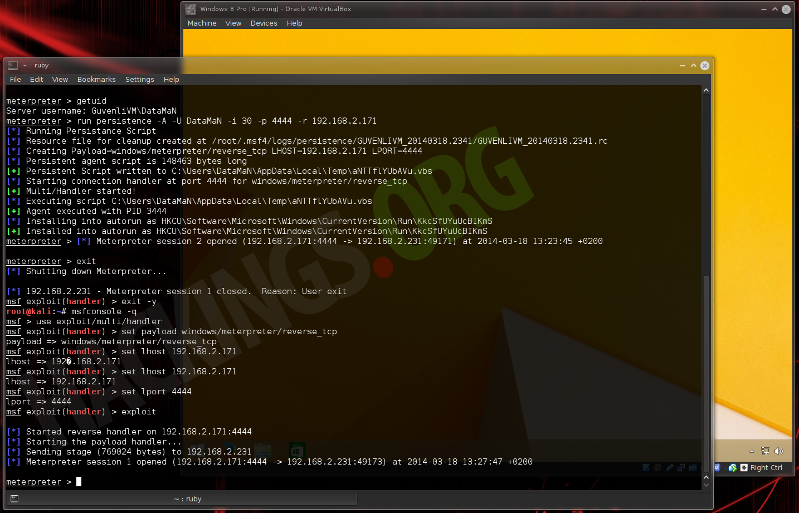The image size is (799, 513).
Task: Maximize the Konsole terminal window
Action: (x=694, y=66)
